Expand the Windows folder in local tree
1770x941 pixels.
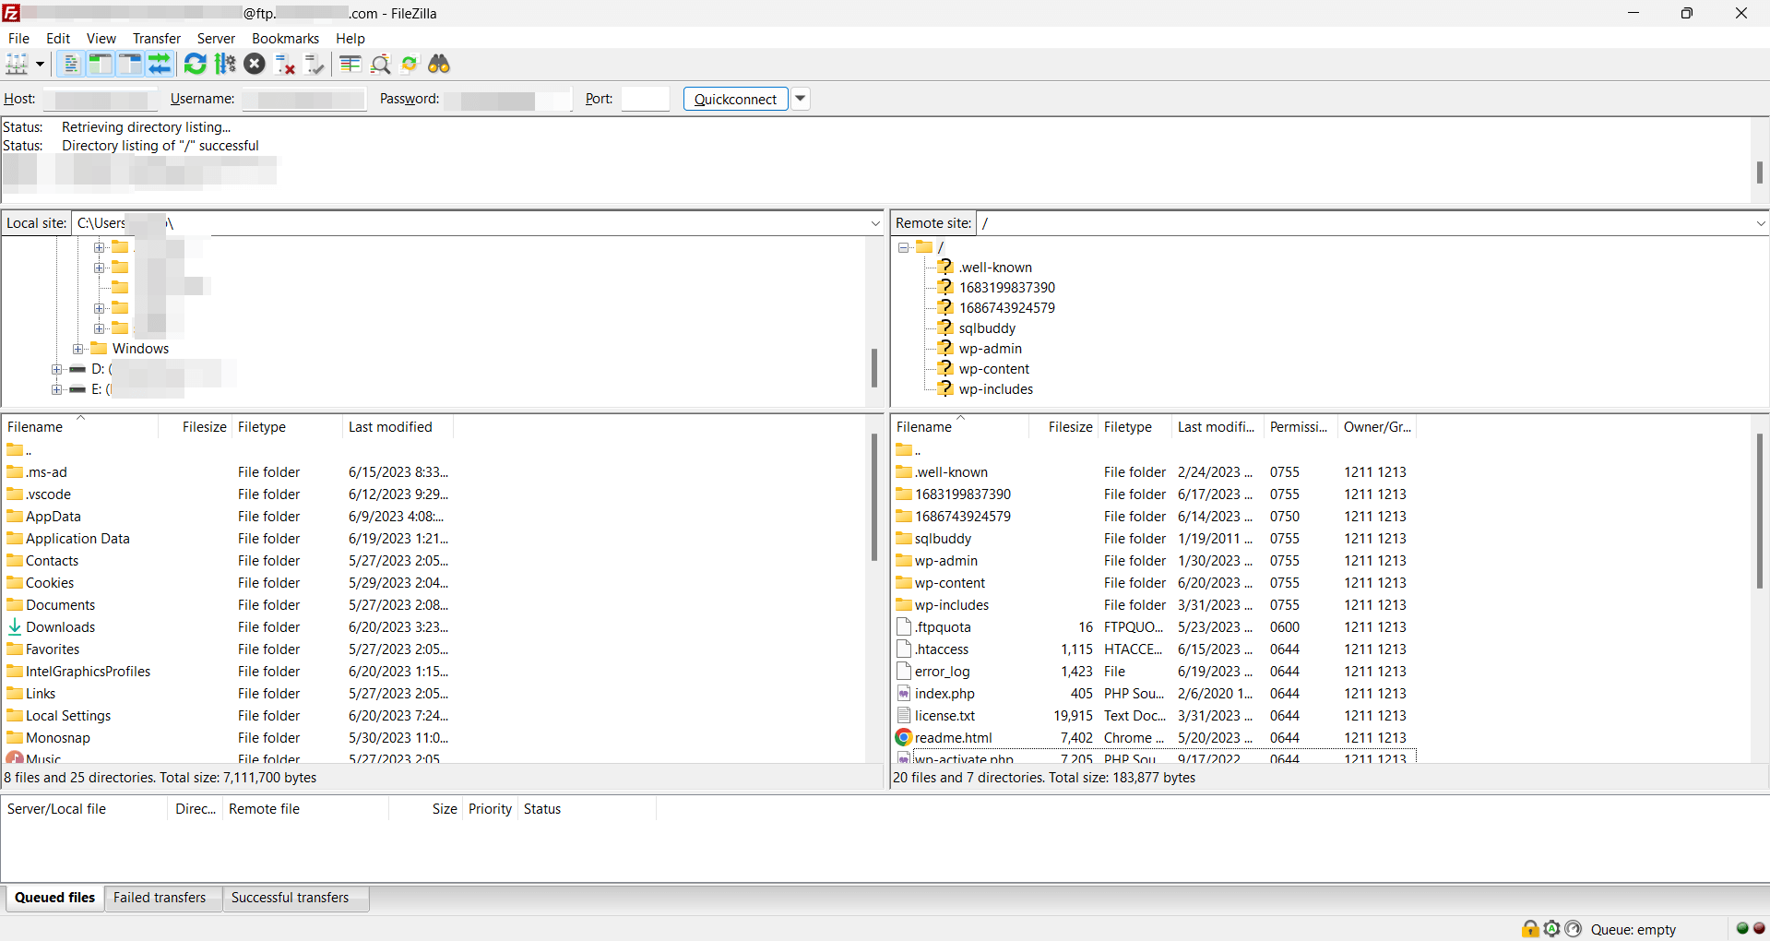[78, 349]
